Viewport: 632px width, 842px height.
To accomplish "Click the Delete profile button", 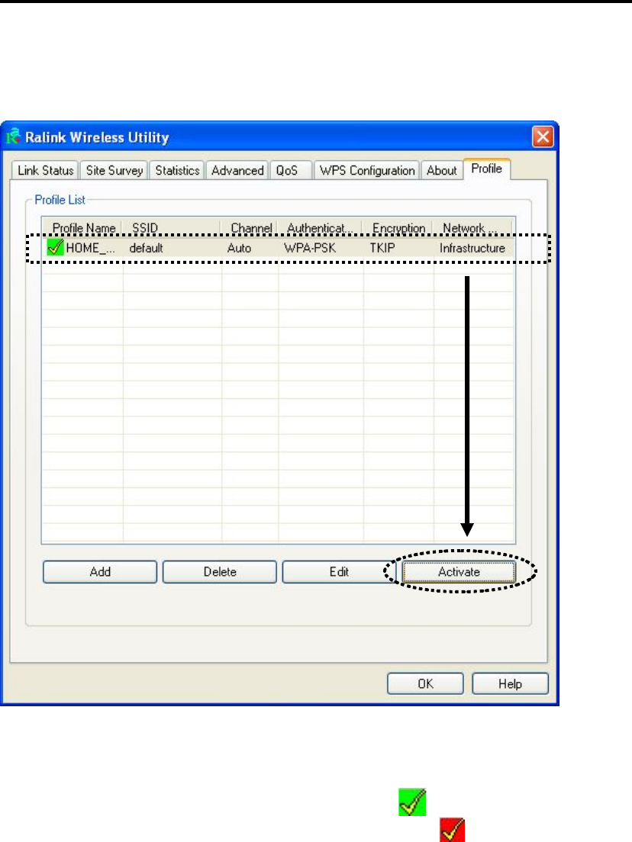I will [x=220, y=572].
